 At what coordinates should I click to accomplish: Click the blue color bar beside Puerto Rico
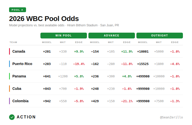point(9,64)
